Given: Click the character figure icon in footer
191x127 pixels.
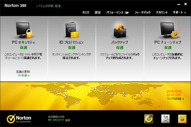Looking at the screenshot, I should (x=165, y=119).
